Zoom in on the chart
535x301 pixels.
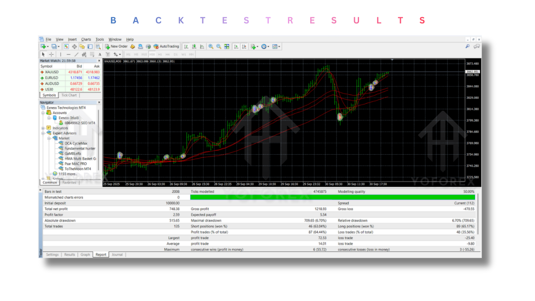tap(211, 46)
